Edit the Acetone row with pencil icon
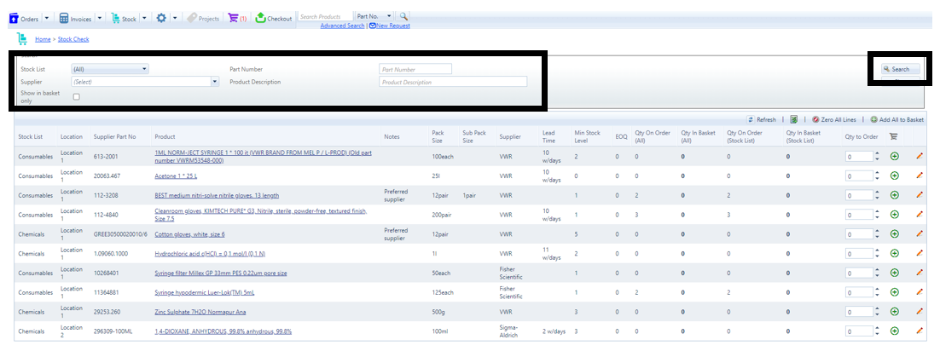This screenshot has width=940, height=351. pyautogui.click(x=919, y=175)
